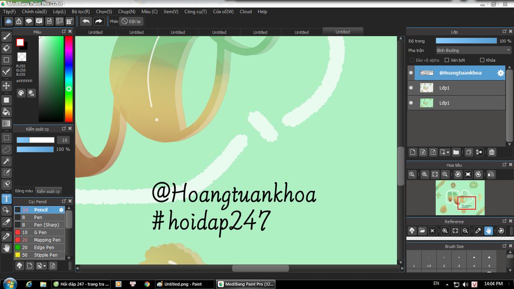Image resolution: width=514 pixels, height=289 pixels.
Task: Click the white foreground color swatch
Action: [20, 42]
